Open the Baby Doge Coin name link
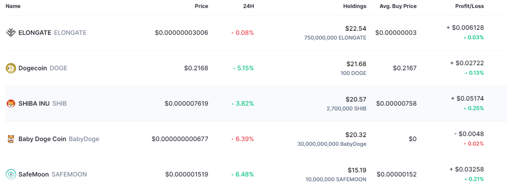The image size is (507, 188). pyautogui.click(x=42, y=139)
